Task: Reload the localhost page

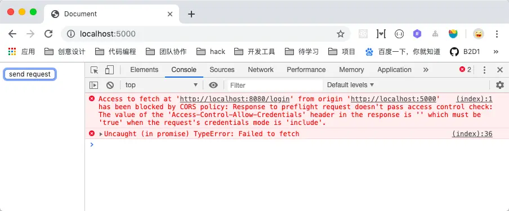Action: 48,34
